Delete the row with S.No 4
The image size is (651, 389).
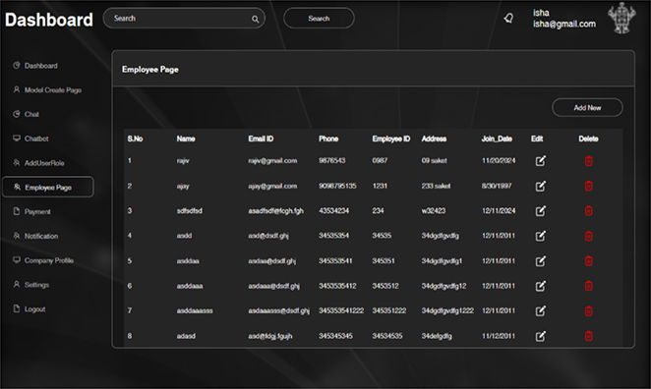point(588,236)
